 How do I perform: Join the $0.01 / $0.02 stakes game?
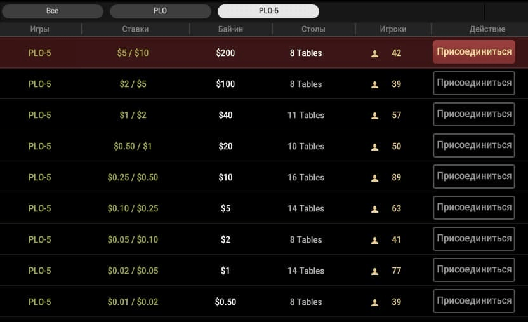474,301
